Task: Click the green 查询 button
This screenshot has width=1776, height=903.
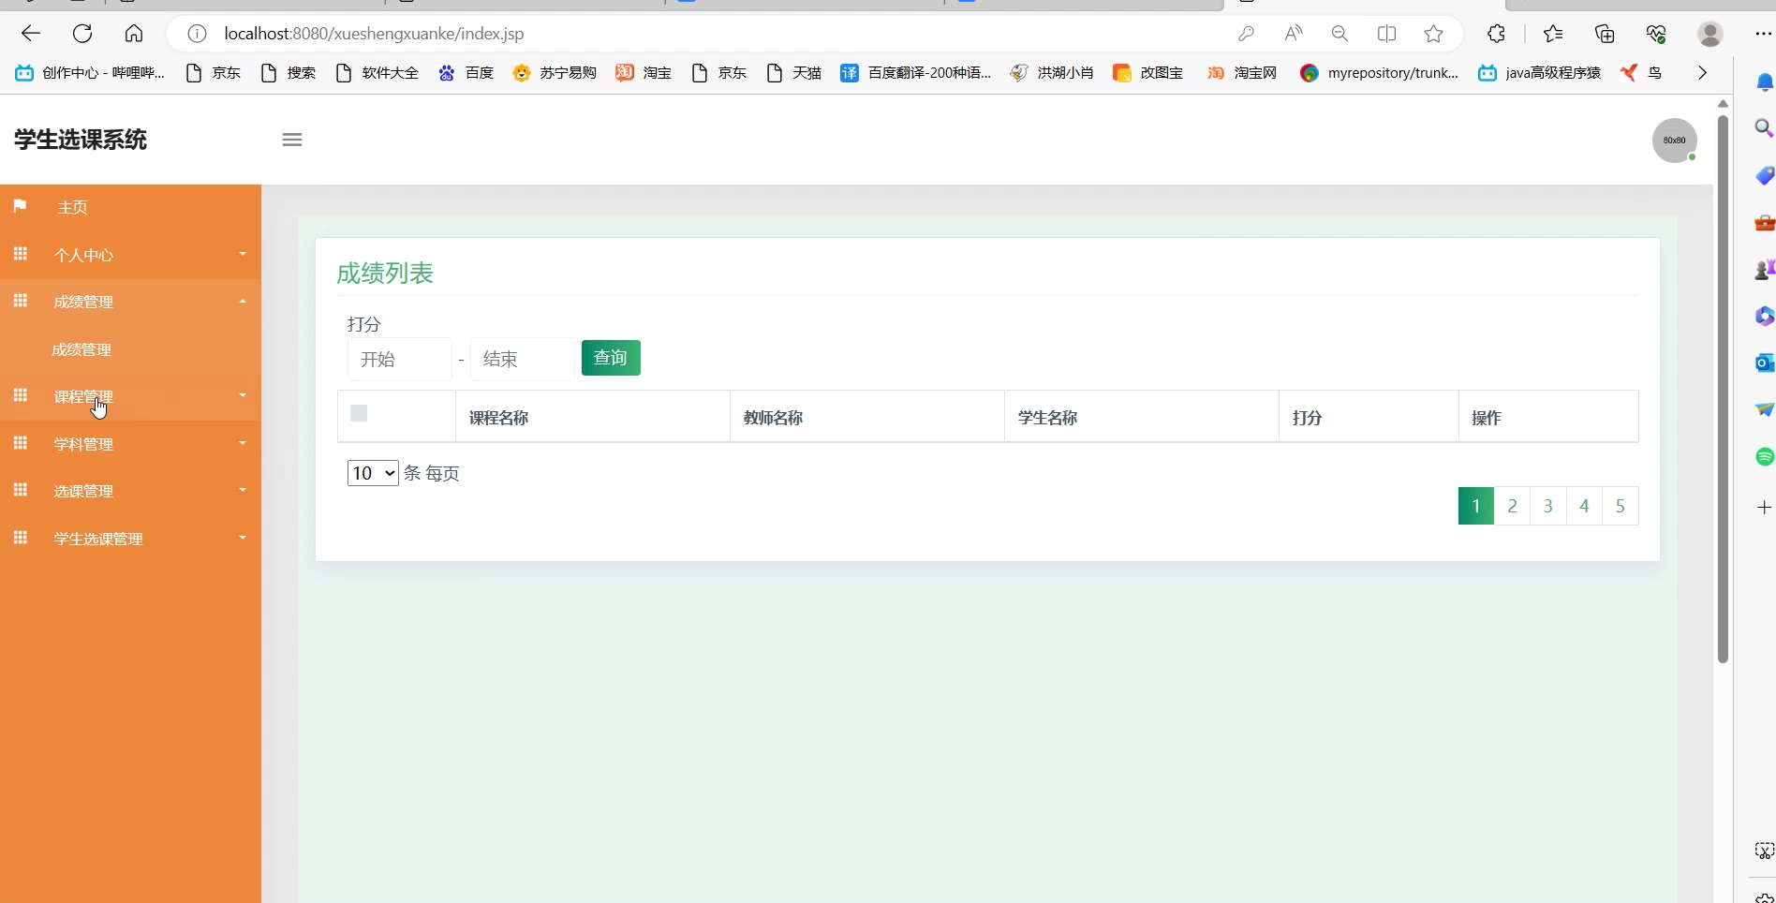Action: point(611,358)
